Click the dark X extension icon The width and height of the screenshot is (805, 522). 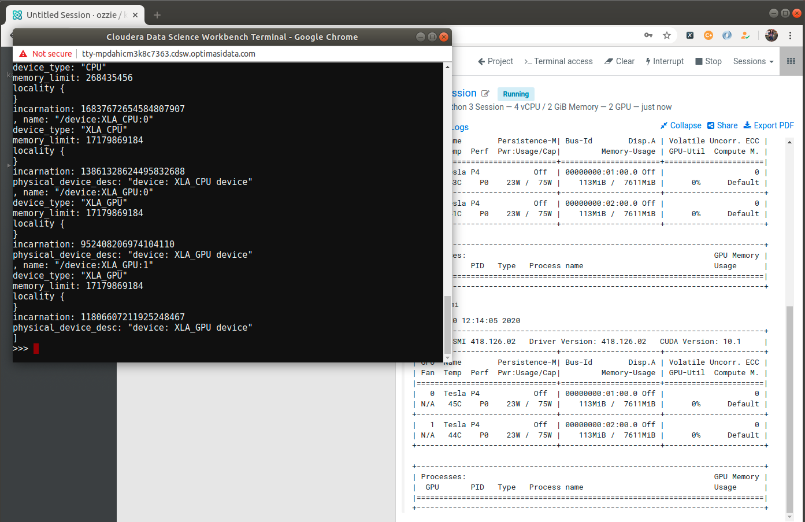[690, 35]
